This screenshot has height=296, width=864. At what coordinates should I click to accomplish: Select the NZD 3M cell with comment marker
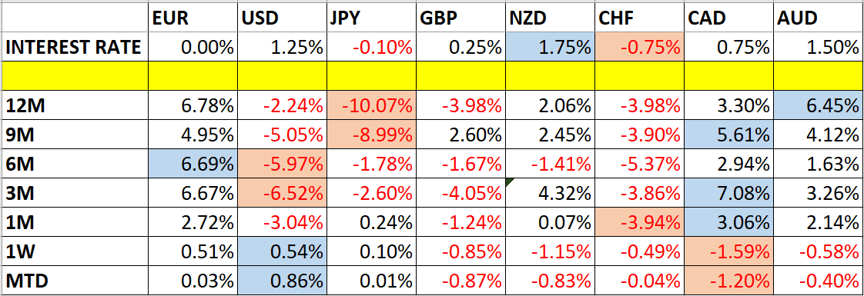coord(549,192)
